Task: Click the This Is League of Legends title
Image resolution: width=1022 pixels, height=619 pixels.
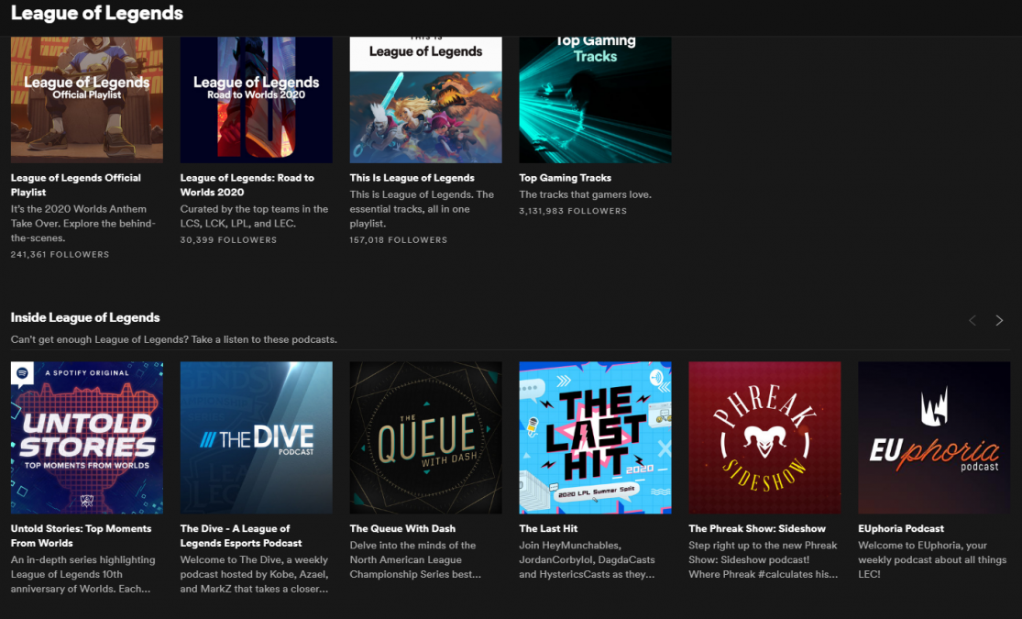Action: point(412,177)
